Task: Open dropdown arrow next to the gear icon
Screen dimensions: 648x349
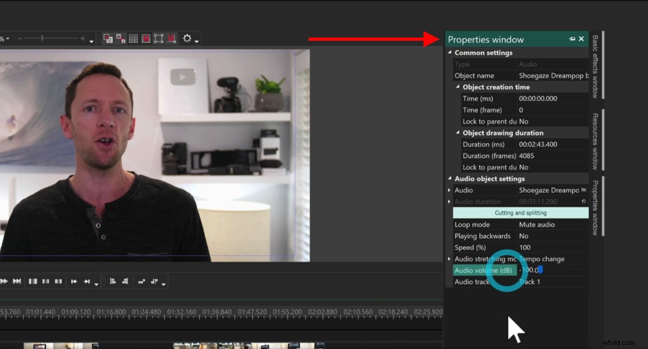Action: (197, 41)
